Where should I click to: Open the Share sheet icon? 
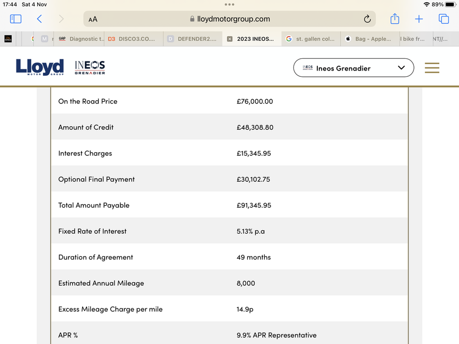click(395, 19)
